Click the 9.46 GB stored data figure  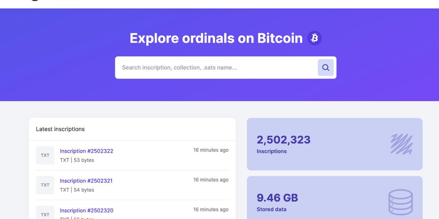tap(277, 198)
